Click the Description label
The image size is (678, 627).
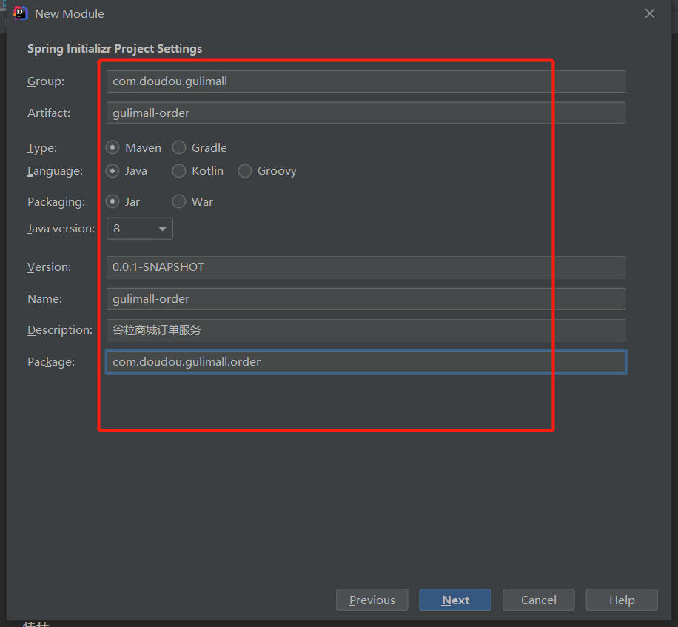click(x=60, y=330)
